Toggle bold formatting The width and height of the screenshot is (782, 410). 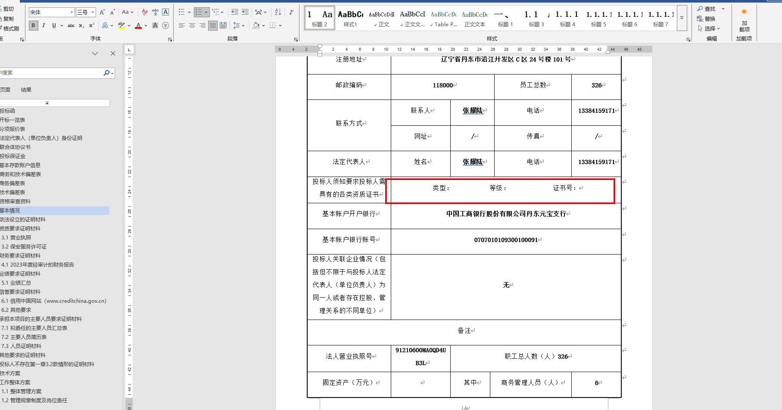coord(33,26)
